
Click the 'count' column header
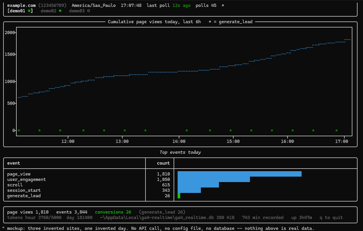[x=163, y=163]
